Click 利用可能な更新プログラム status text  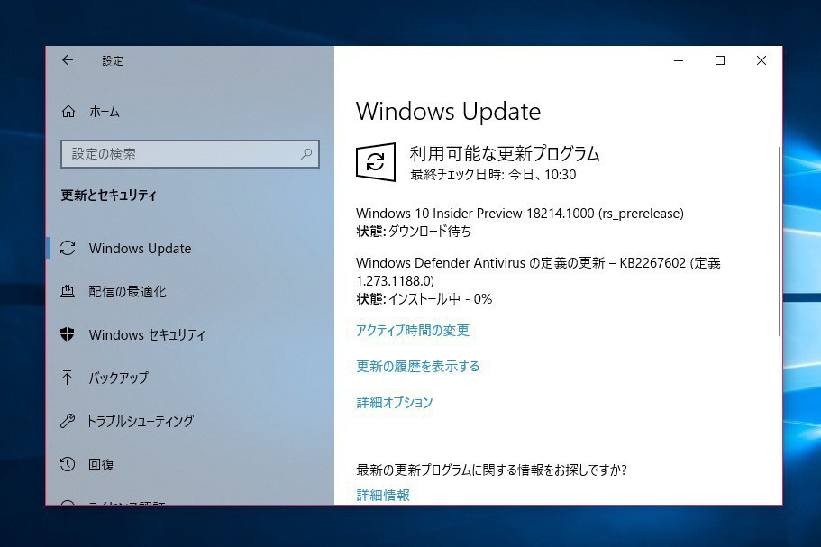coord(505,153)
